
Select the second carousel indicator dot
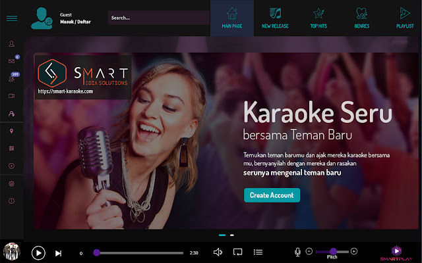[x=231, y=235]
